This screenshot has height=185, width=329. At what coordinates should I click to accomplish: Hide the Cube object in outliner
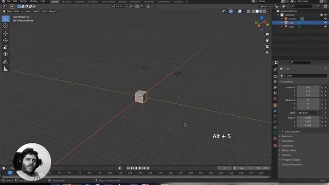pos(325,23)
